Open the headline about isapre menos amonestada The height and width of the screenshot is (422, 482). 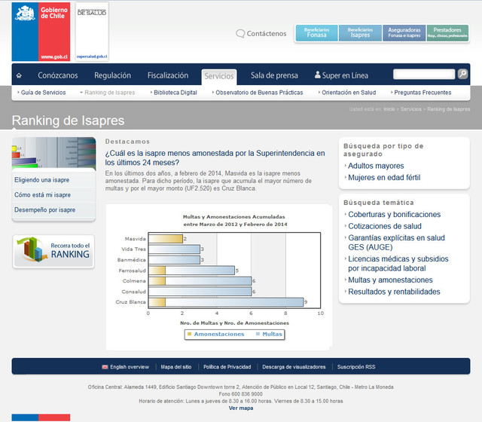(215, 157)
